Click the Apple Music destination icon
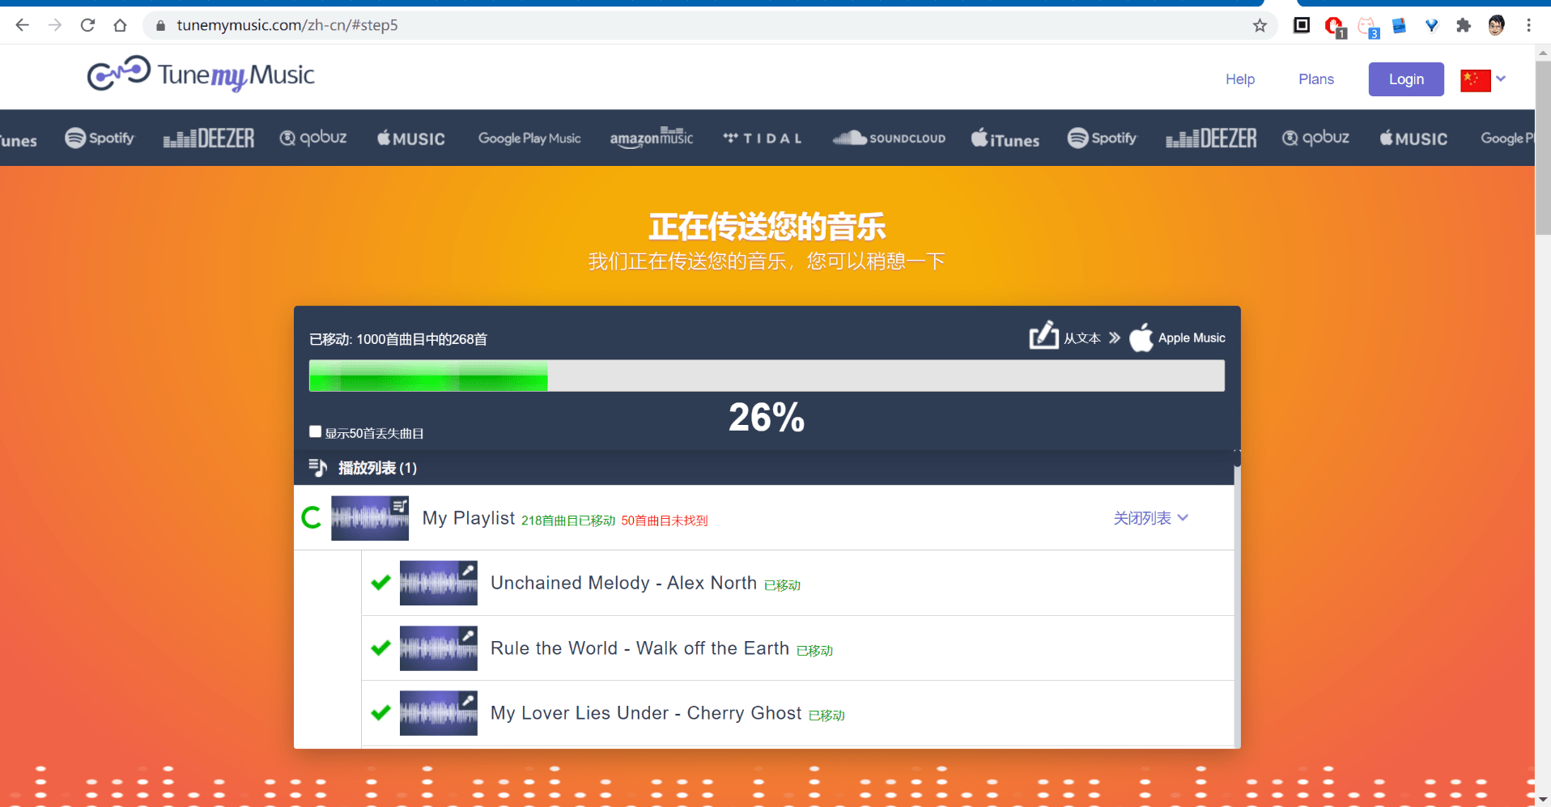1551x807 pixels. pyautogui.click(x=1141, y=338)
